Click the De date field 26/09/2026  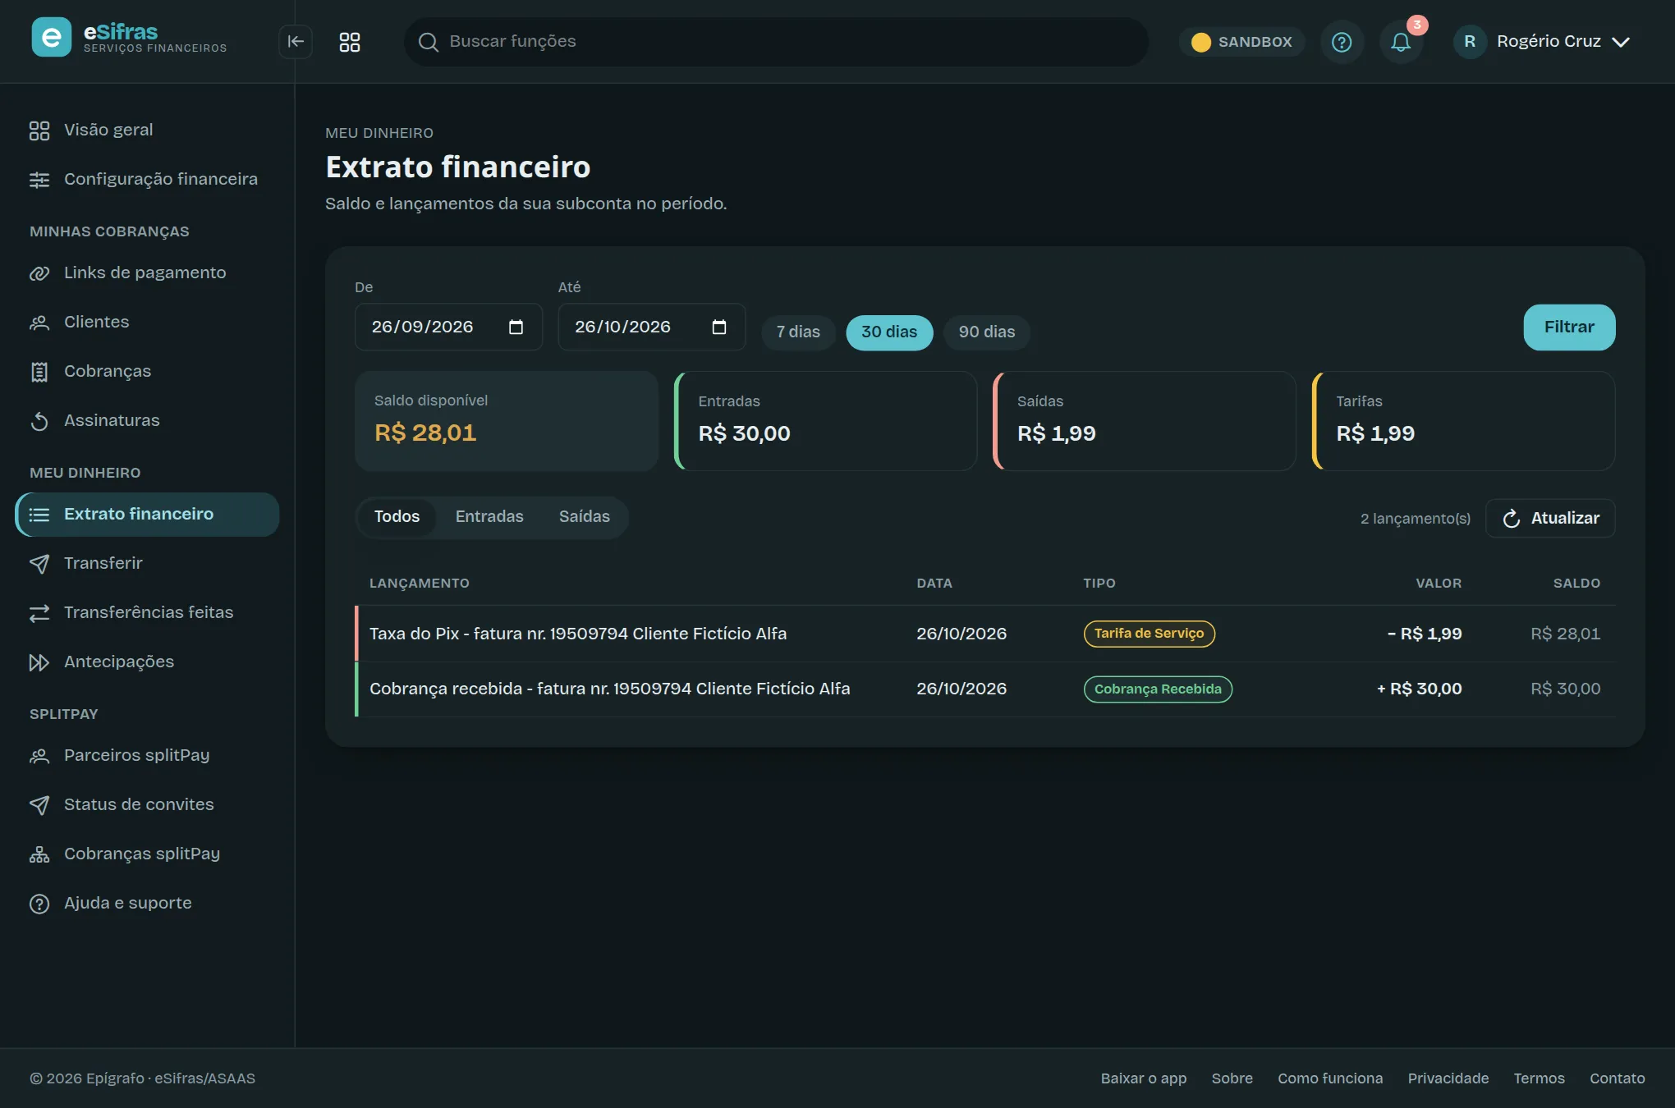tap(448, 327)
